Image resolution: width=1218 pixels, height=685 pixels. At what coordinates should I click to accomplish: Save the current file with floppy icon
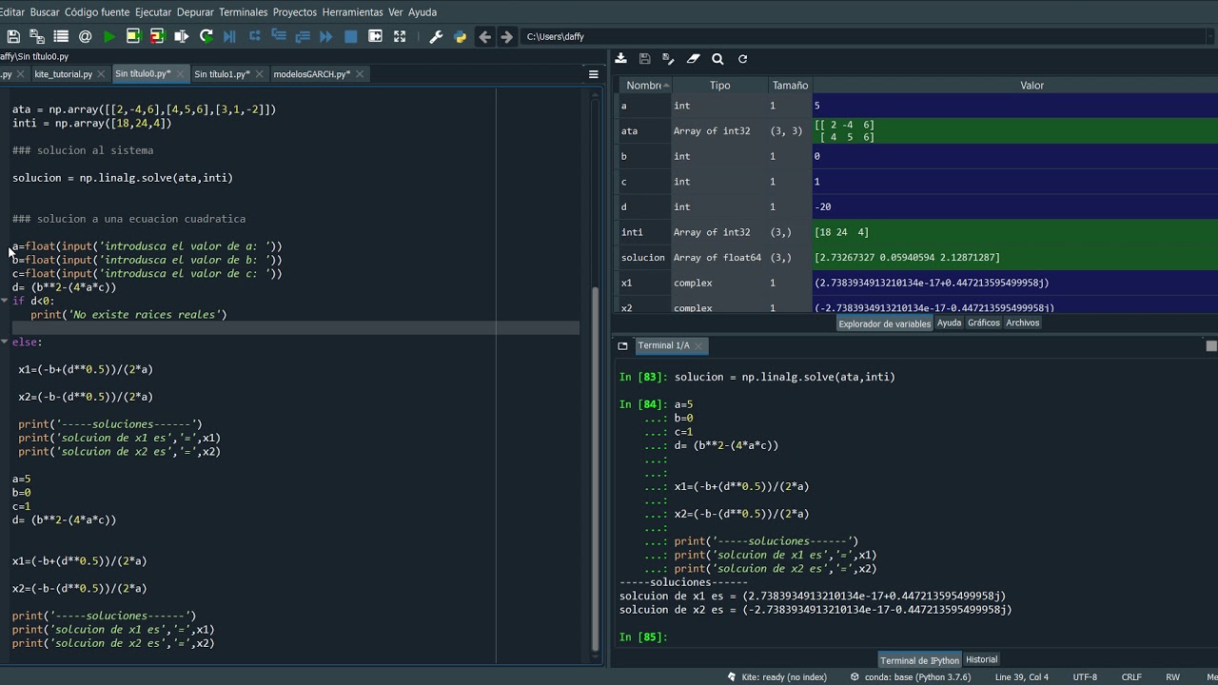[13, 36]
